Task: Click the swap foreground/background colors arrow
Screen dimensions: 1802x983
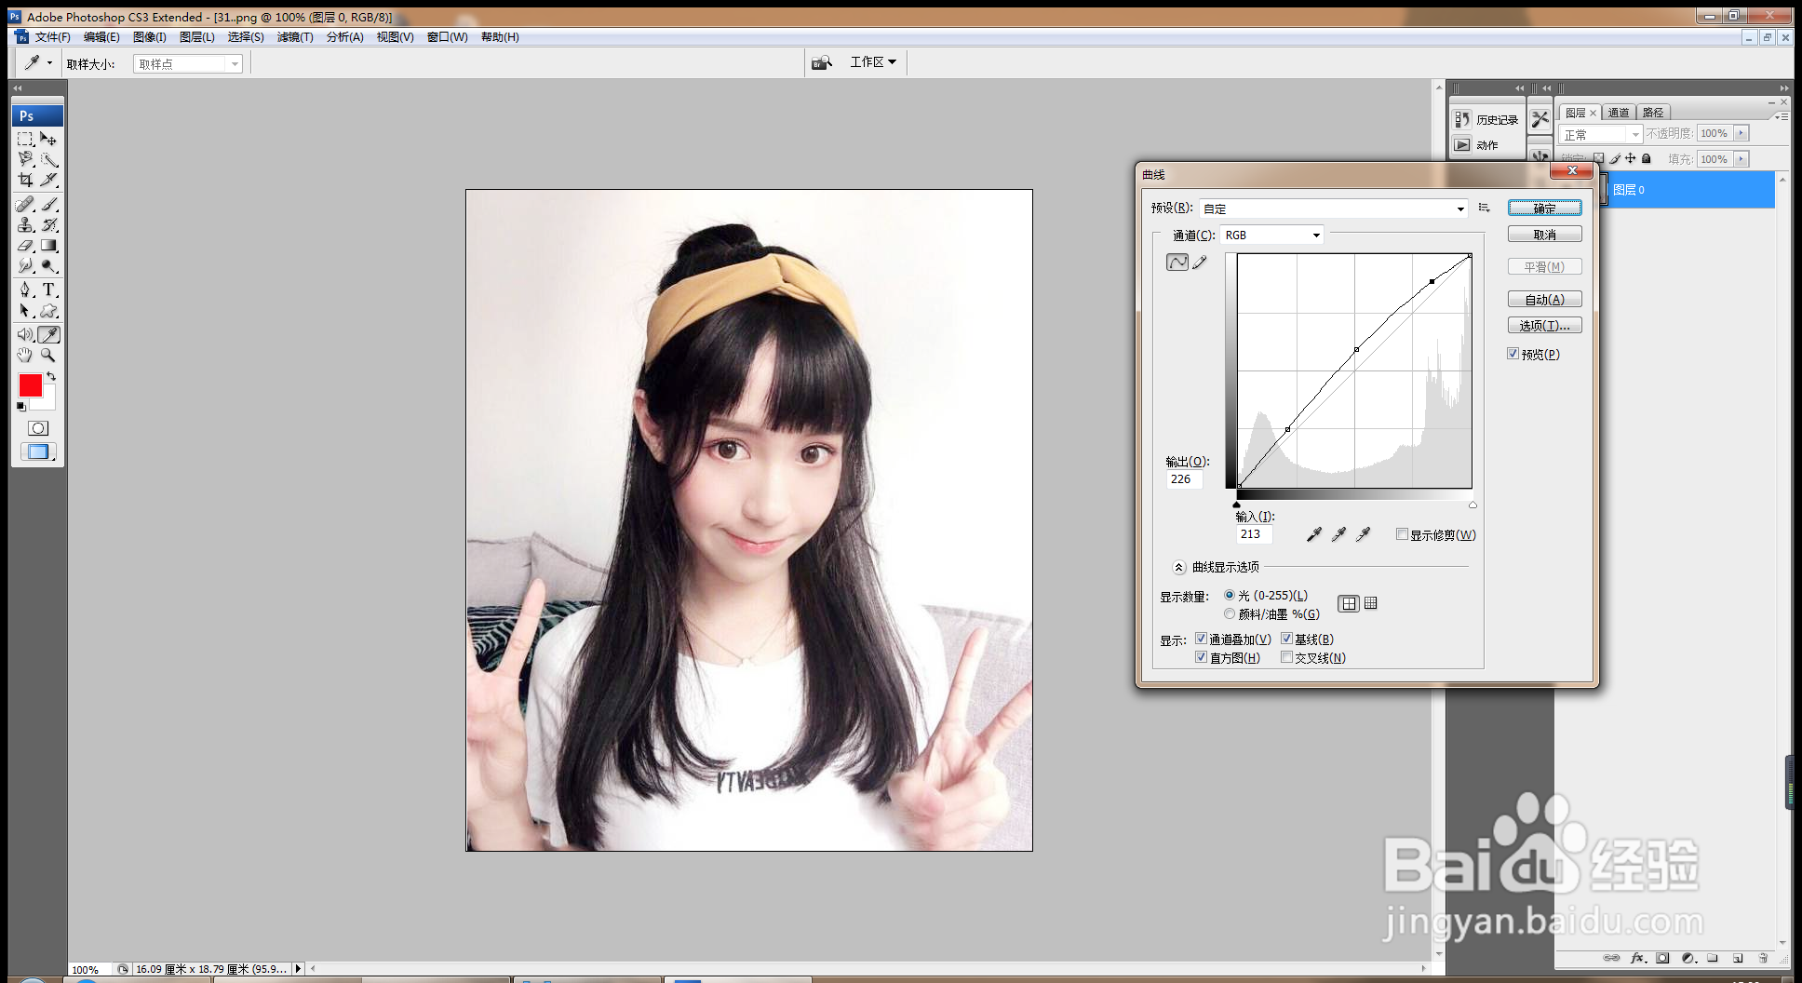Action: tap(51, 376)
